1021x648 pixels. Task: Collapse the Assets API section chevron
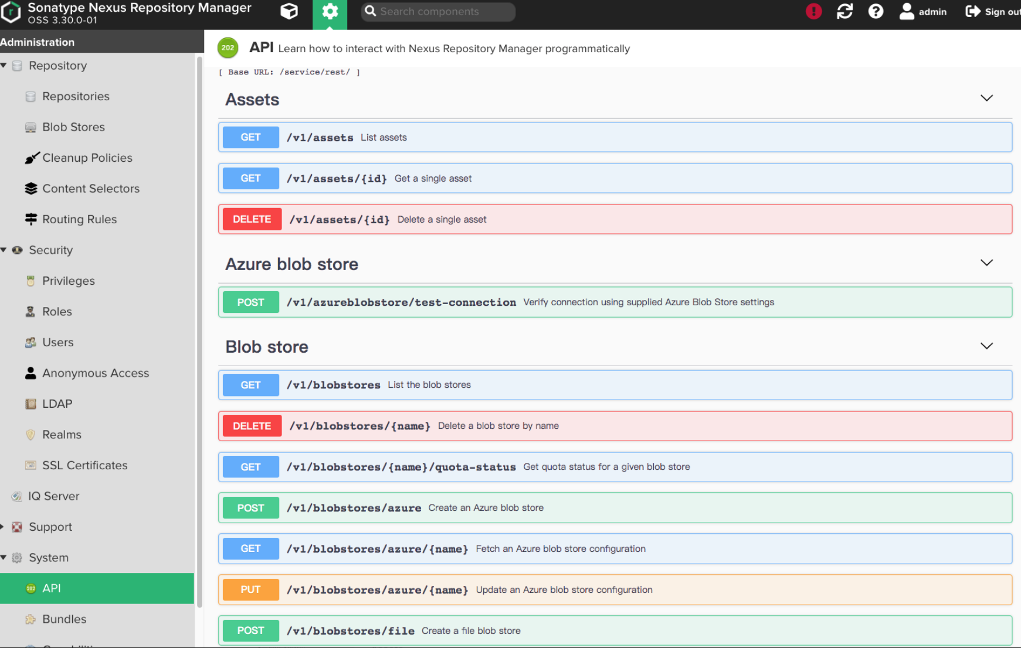point(986,98)
